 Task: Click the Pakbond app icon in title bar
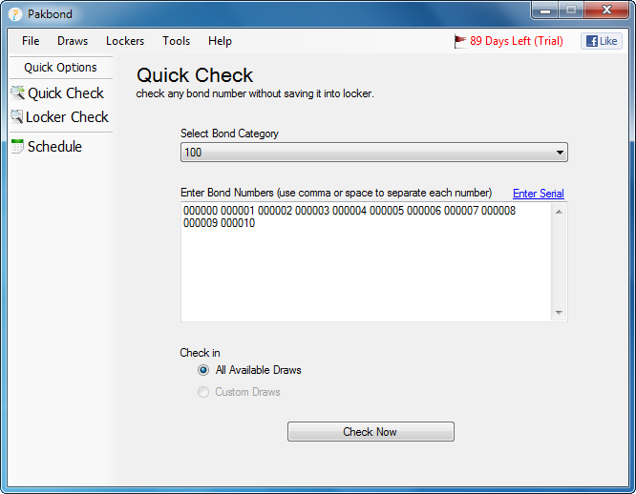[x=15, y=14]
